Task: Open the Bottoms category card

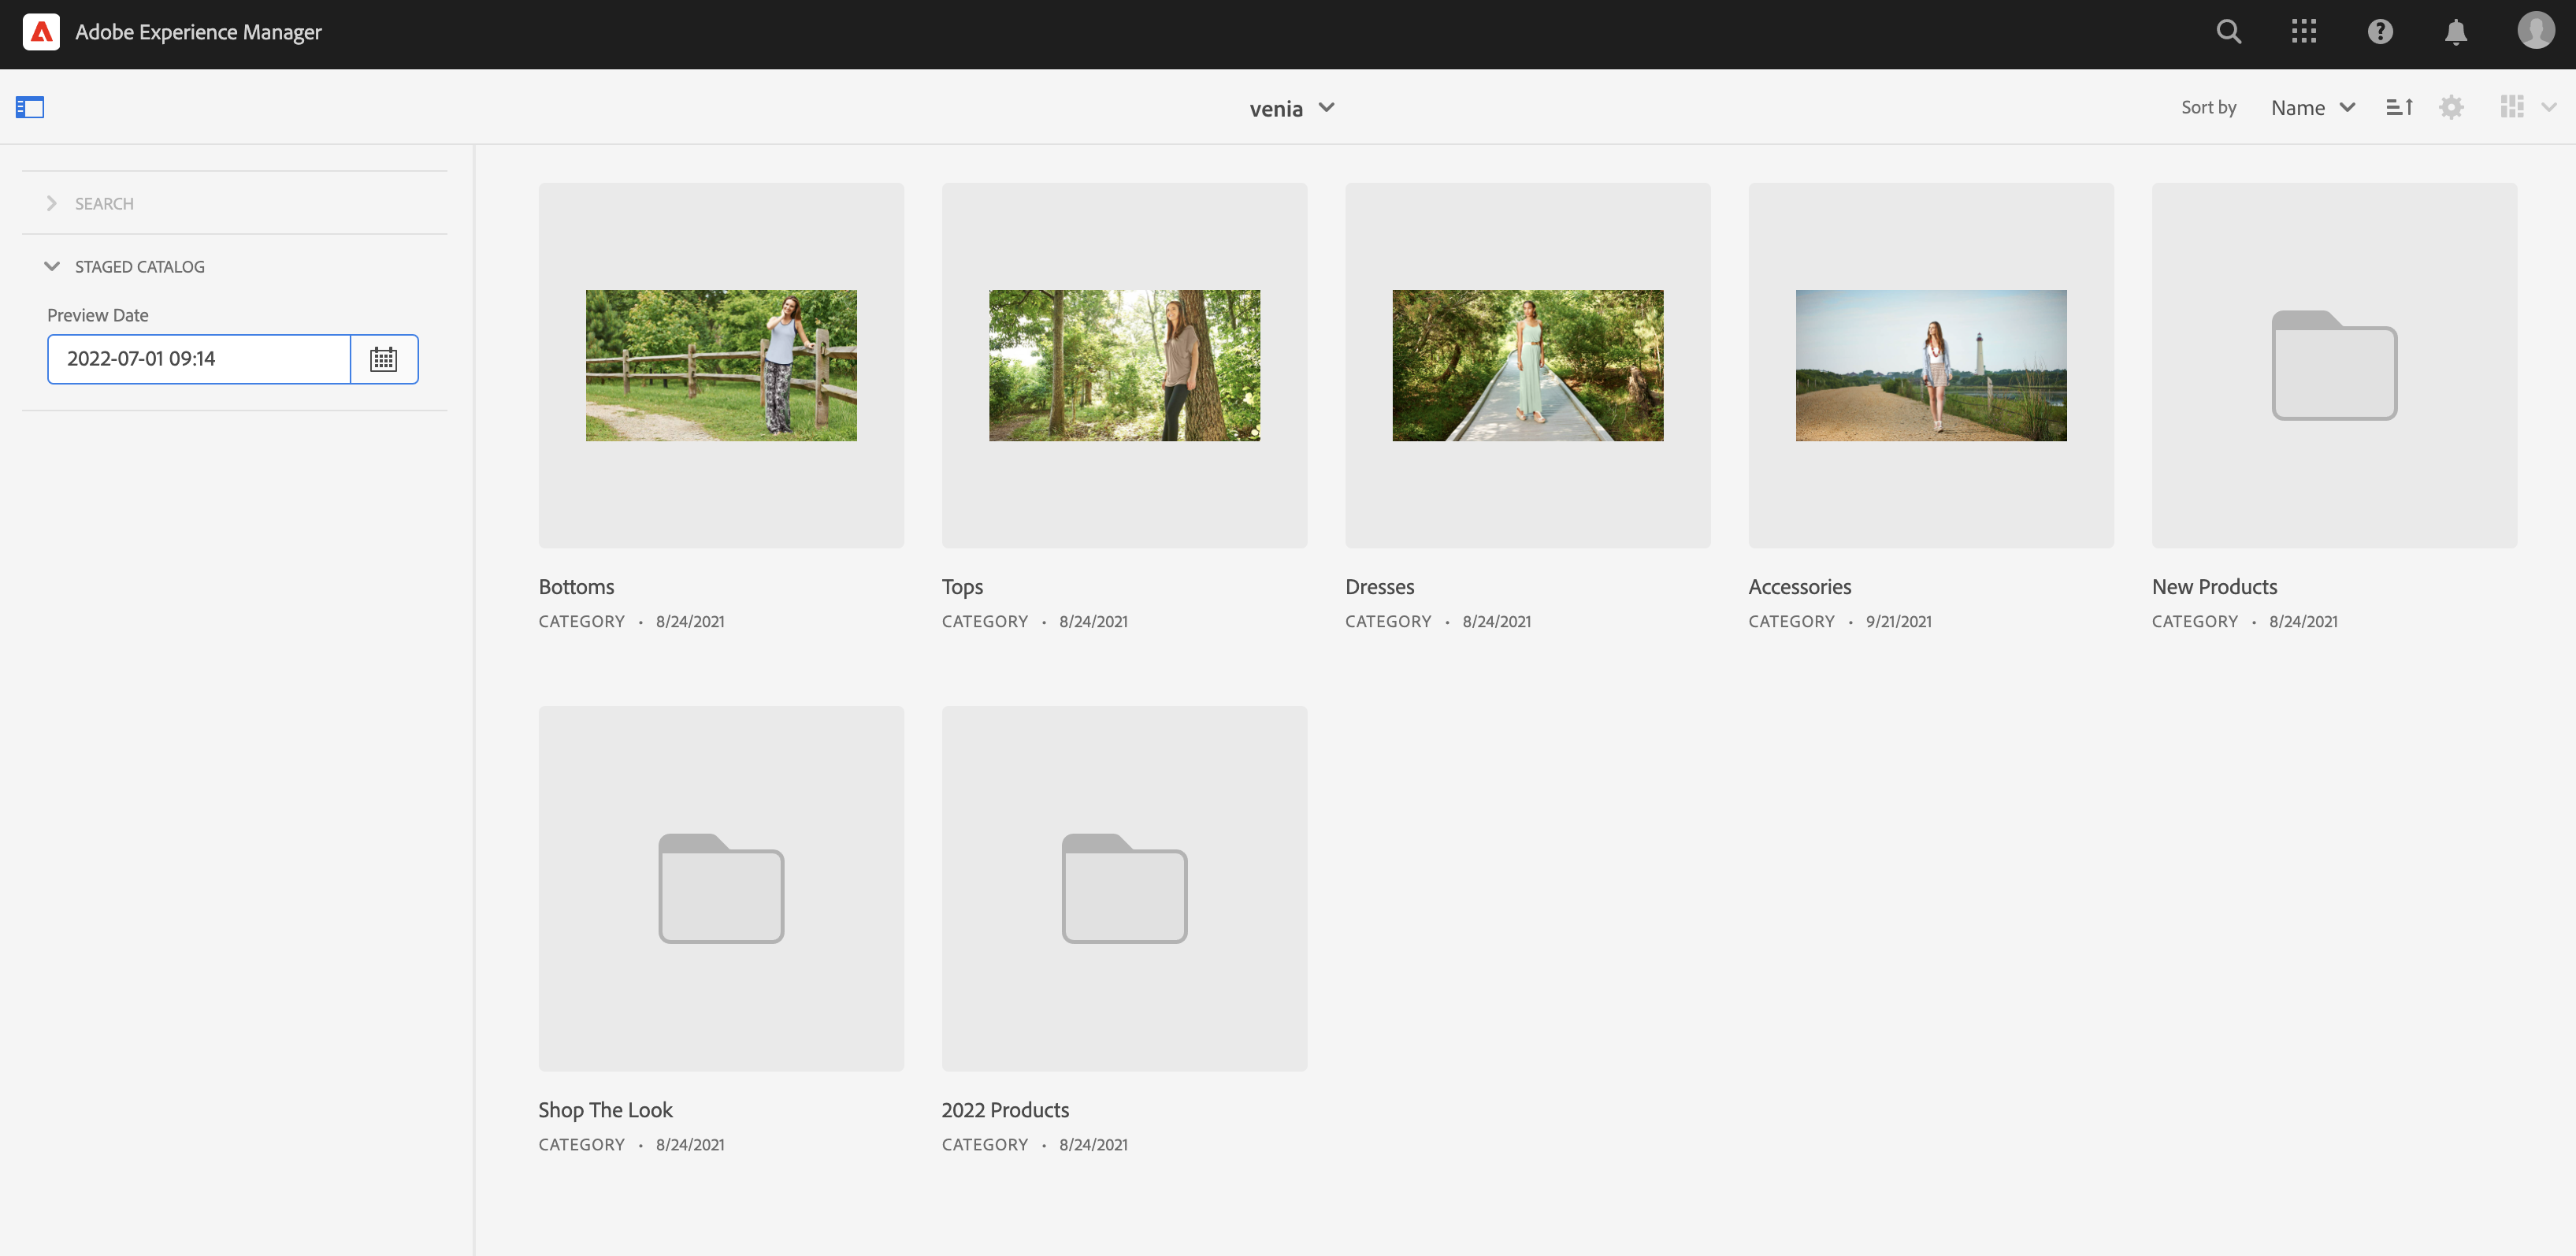Action: [x=721, y=366]
